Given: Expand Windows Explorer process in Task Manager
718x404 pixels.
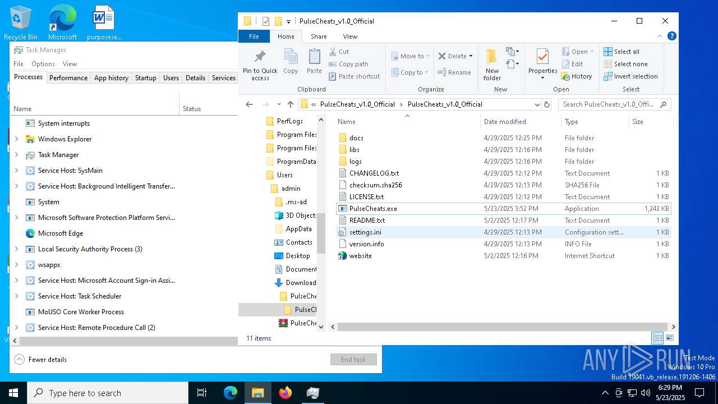Looking at the screenshot, I should click(x=16, y=139).
